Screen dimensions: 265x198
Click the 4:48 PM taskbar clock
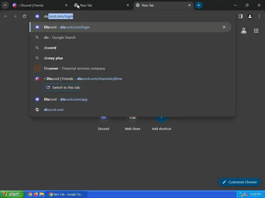255,194
